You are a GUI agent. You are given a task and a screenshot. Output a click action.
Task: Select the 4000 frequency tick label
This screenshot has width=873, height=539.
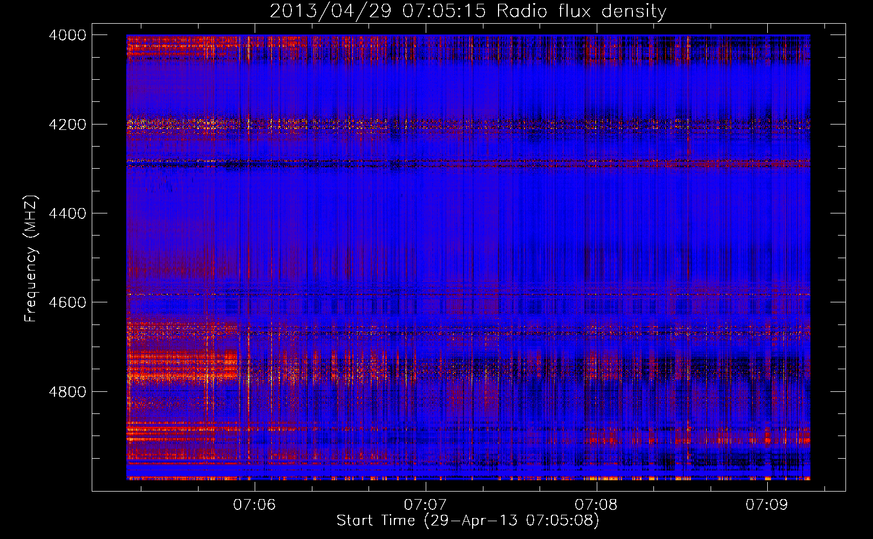pyautogui.click(x=67, y=35)
